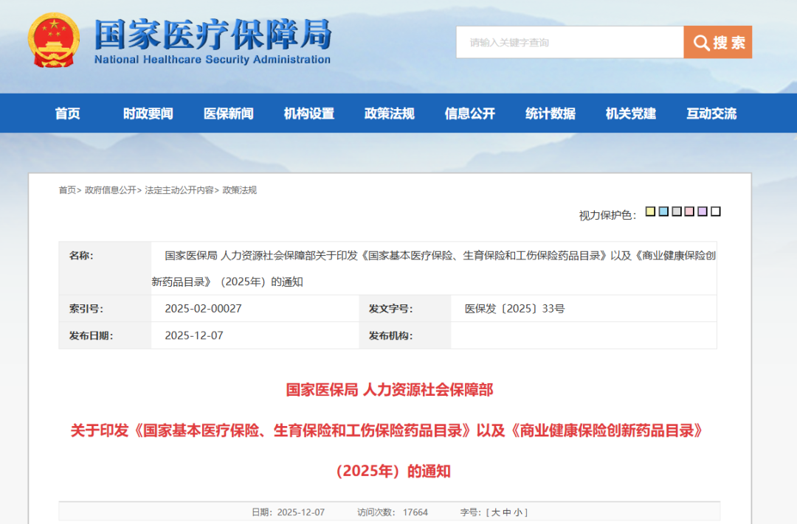Choose the blue eye-protection color swatch
Image resolution: width=797 pixels, height=524 pixels.
663,212
